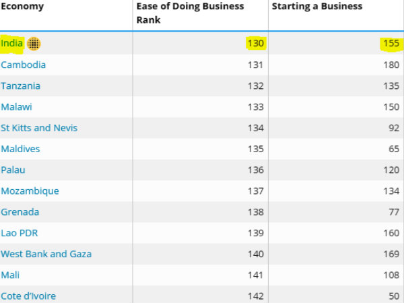Open the Grenada economy link
Viewport: 404px width, 303px height.
tap(20, 212)
